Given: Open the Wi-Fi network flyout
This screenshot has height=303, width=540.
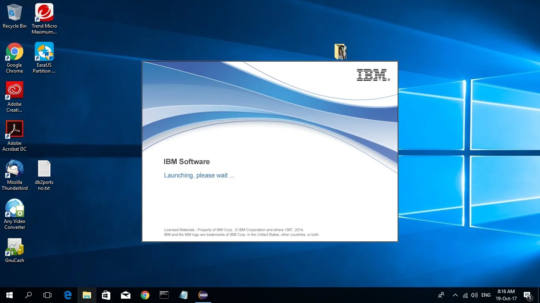Looking at the screenshot, I should [x=465, y=295].
